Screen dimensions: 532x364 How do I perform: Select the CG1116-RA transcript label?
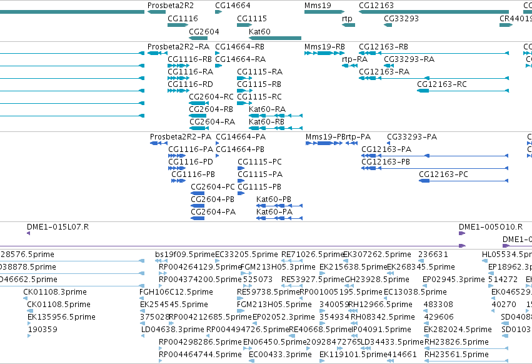[x=190, y=72]
